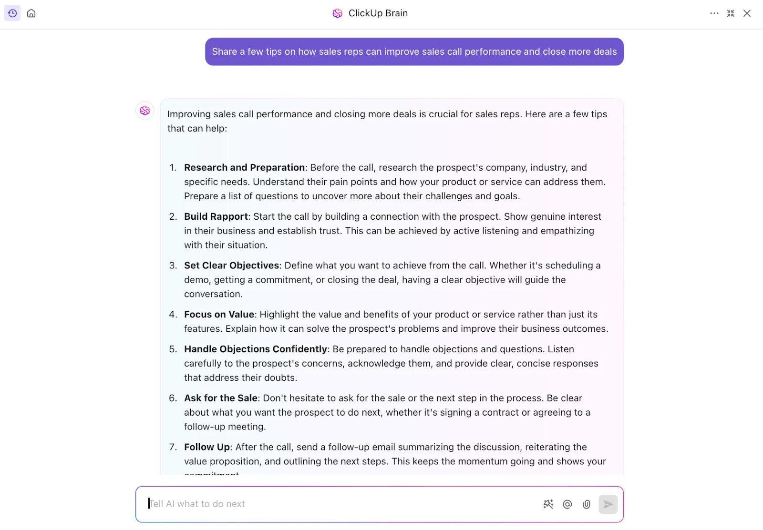Viewport: 763px width, 530px height.
Task: Send the message with the arrow button
Action: [x=608, y=504]
